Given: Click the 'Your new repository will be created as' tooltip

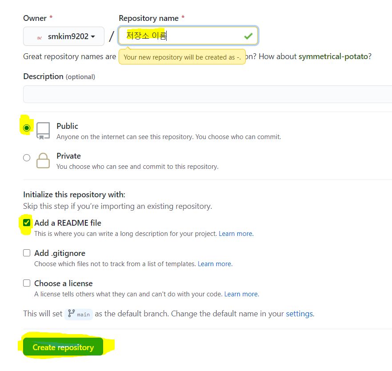Looking at the screenshot, I should point(182,57).
